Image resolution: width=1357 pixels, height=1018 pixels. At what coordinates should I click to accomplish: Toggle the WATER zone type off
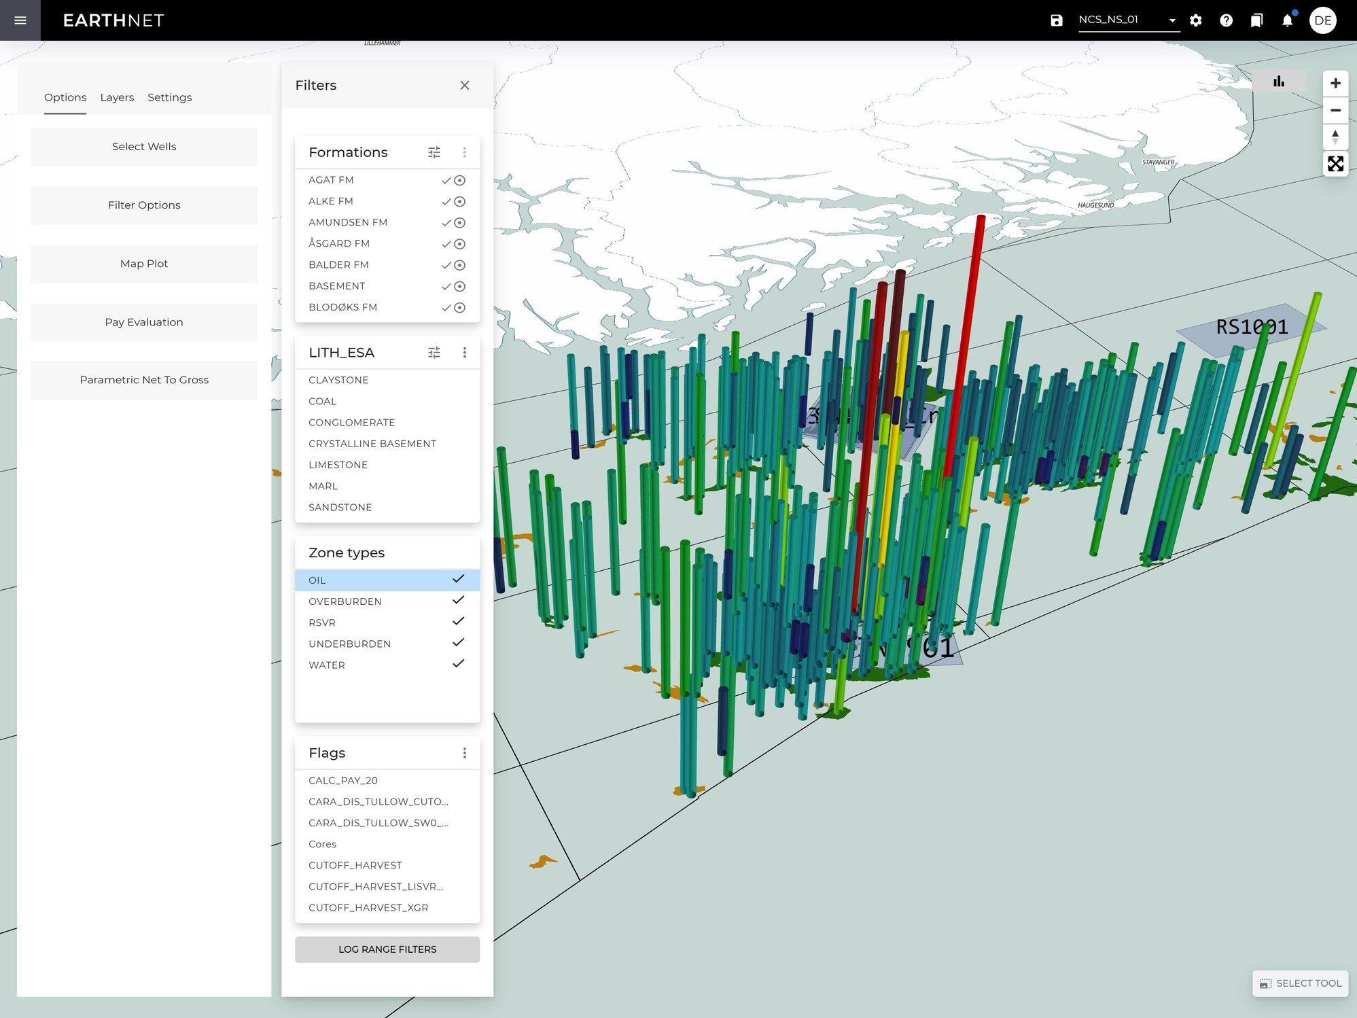point(459,664)
